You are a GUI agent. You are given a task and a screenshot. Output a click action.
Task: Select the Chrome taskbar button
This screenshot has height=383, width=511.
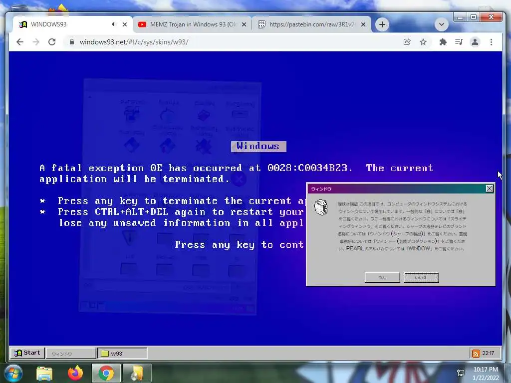106,373
